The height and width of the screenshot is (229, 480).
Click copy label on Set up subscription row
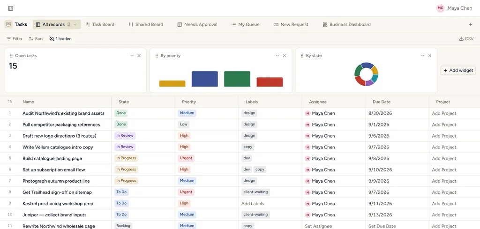coord(260,170)
